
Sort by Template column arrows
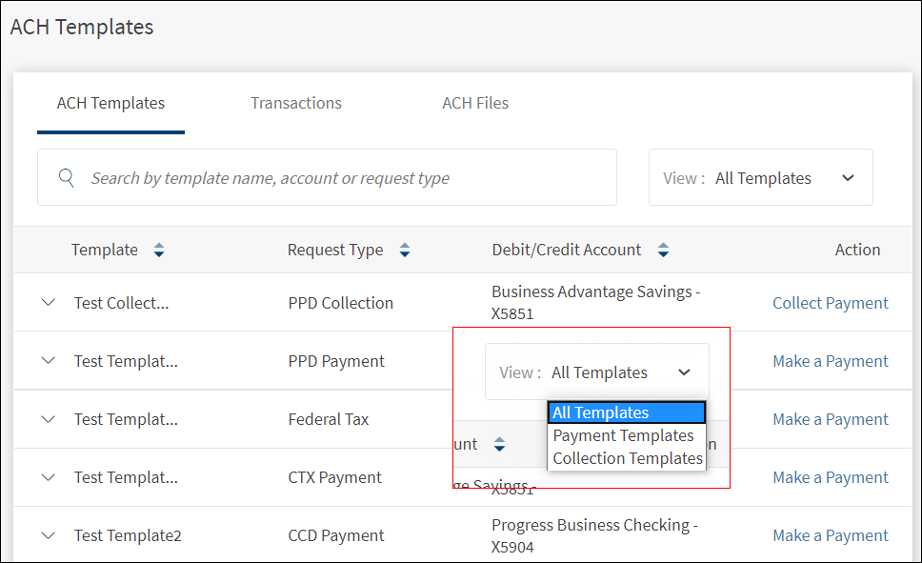point(159,251)
